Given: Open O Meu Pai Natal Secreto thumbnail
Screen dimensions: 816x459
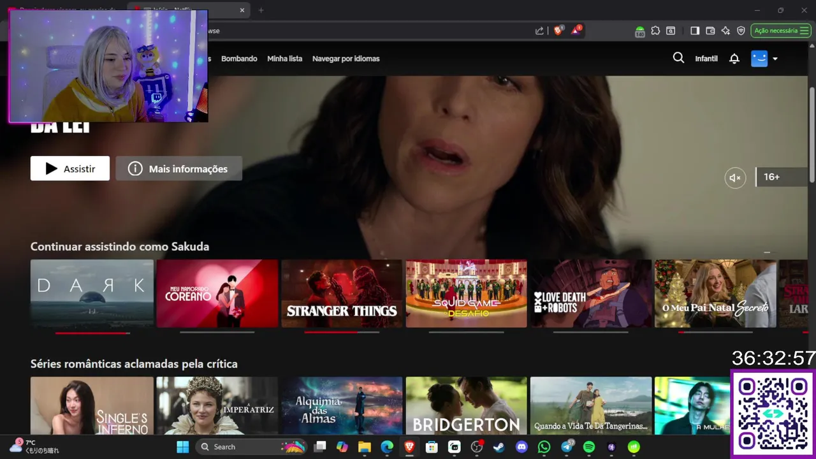Looking at the screenshot, I should [x=715, y=293].
